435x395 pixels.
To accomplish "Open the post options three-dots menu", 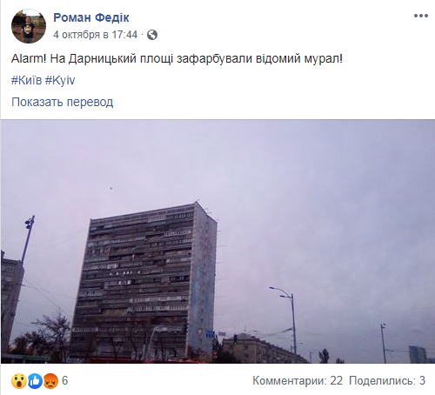I will click(x=421, y=16).
